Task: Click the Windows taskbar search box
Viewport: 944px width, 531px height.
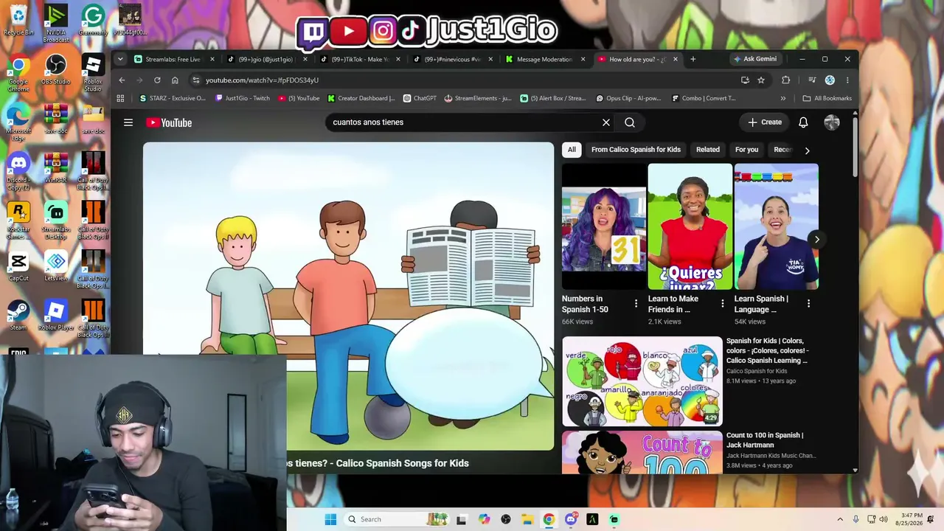Action: pyautogui.click(x=398, y=519)
